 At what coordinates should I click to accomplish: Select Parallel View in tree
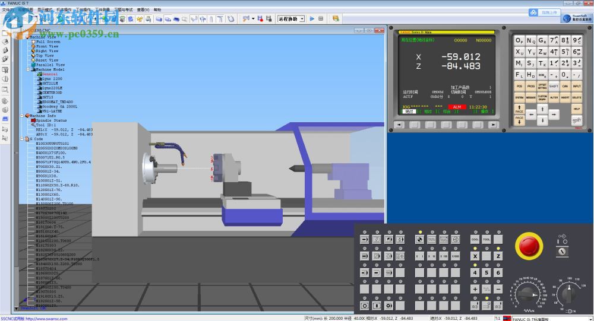50,65
